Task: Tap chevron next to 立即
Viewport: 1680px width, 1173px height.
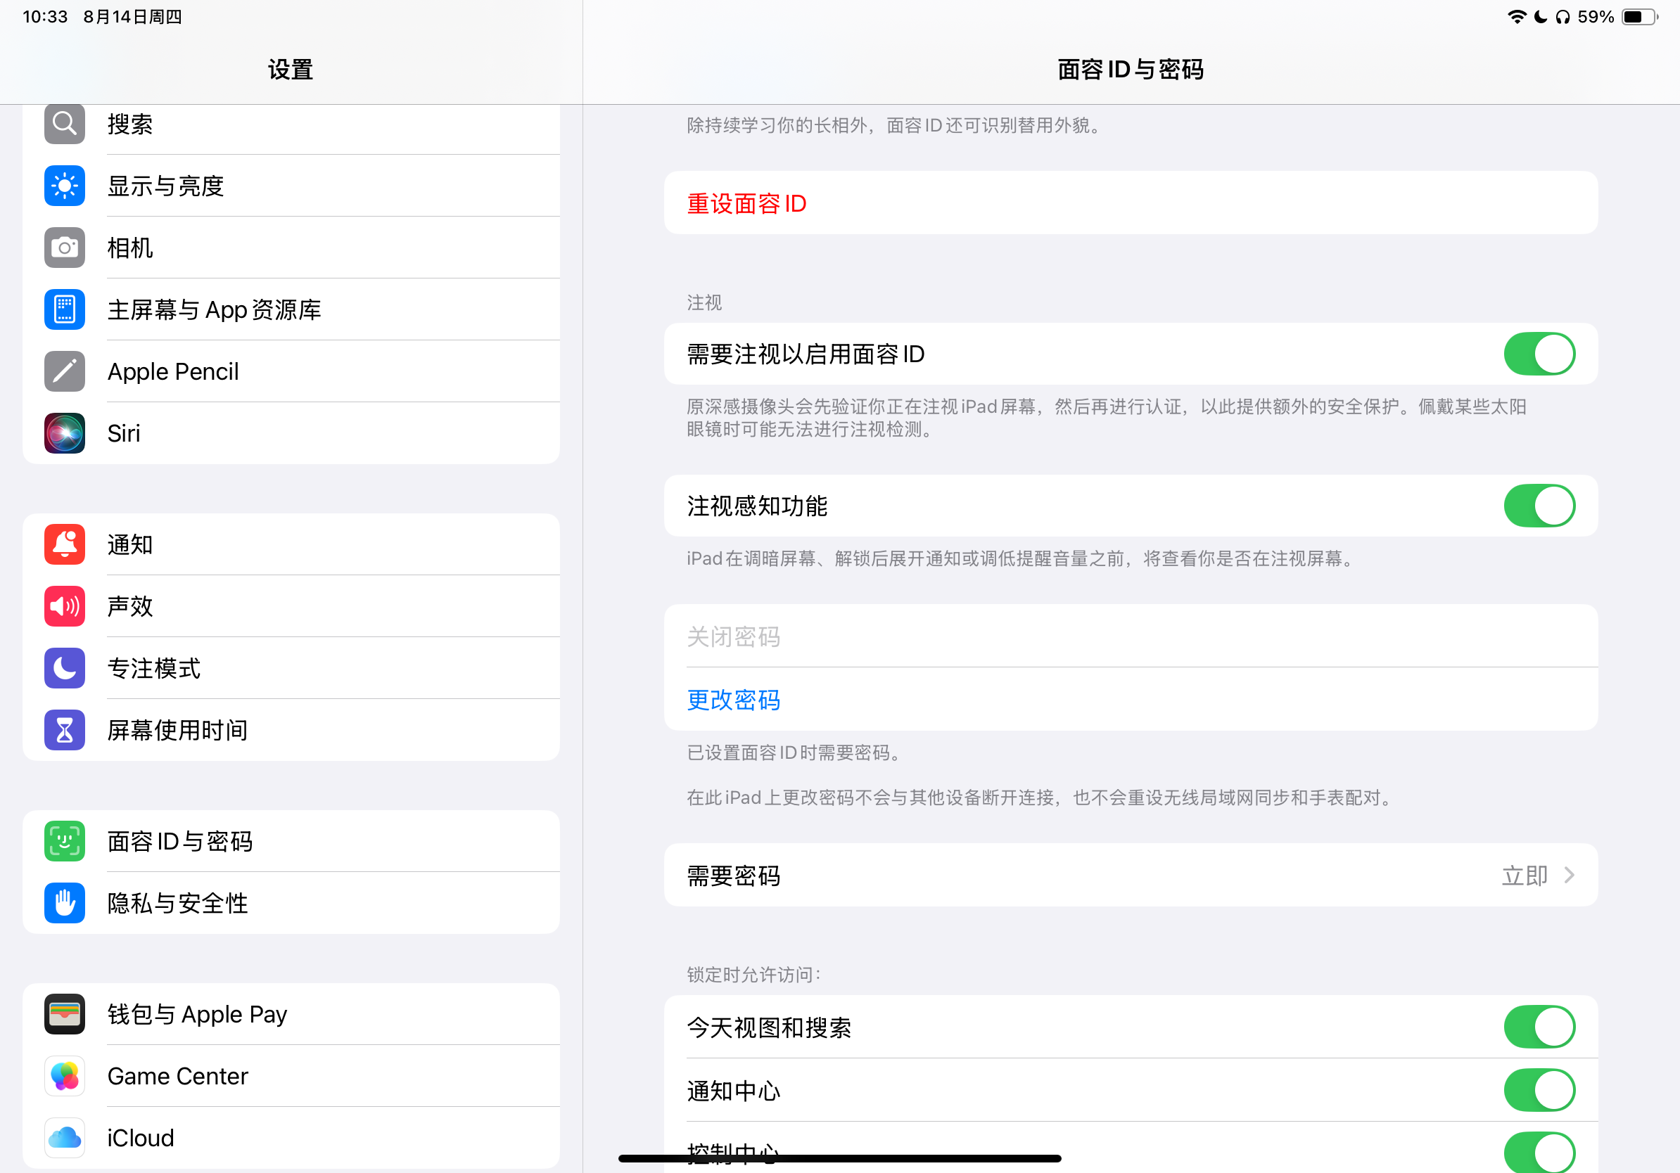Action: [x=1569, y=876]
